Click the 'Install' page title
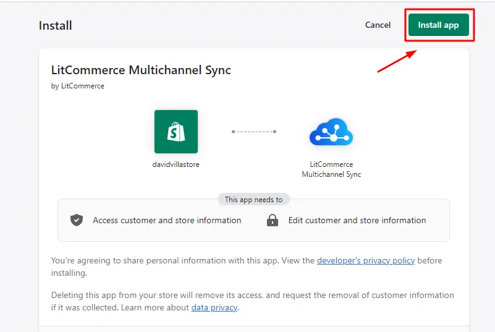The height and width of the screenshot is (332, 495). coord(55,25)
